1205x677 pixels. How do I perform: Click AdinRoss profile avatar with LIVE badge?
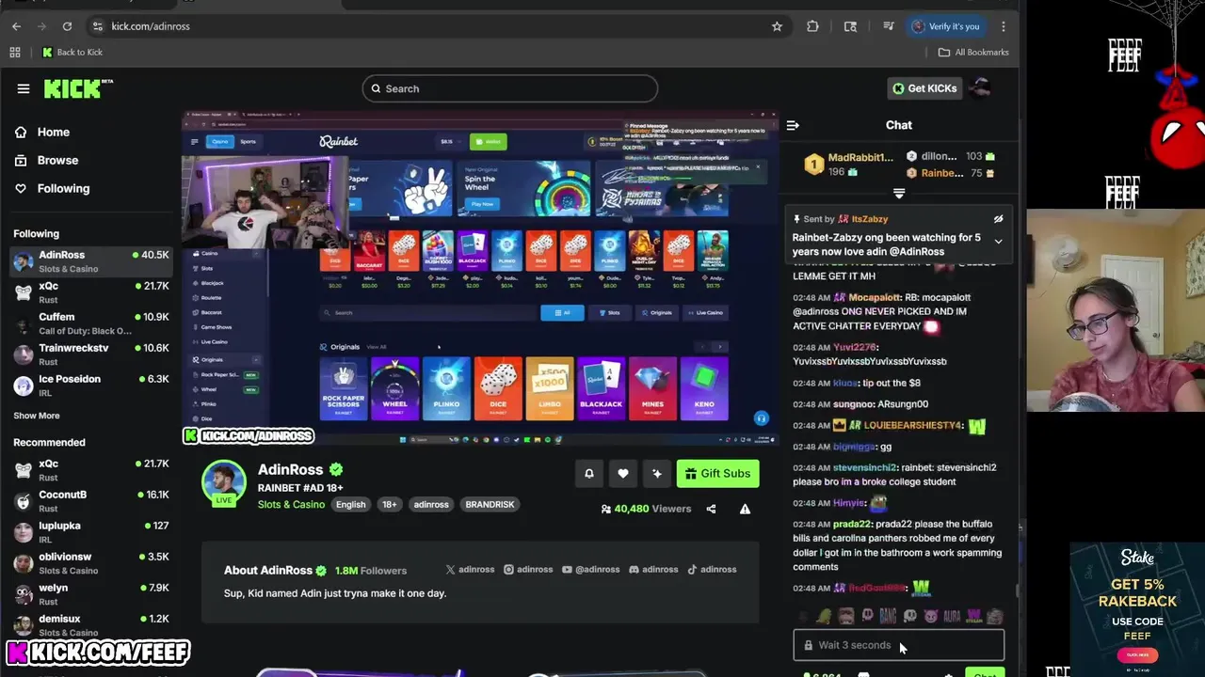pyautogui.click(x=224, y=483)
